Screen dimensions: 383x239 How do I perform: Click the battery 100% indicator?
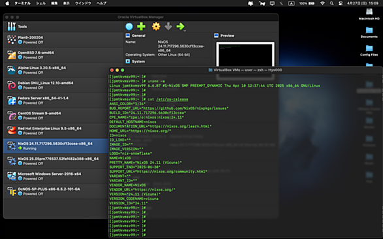tap(307, 3)
